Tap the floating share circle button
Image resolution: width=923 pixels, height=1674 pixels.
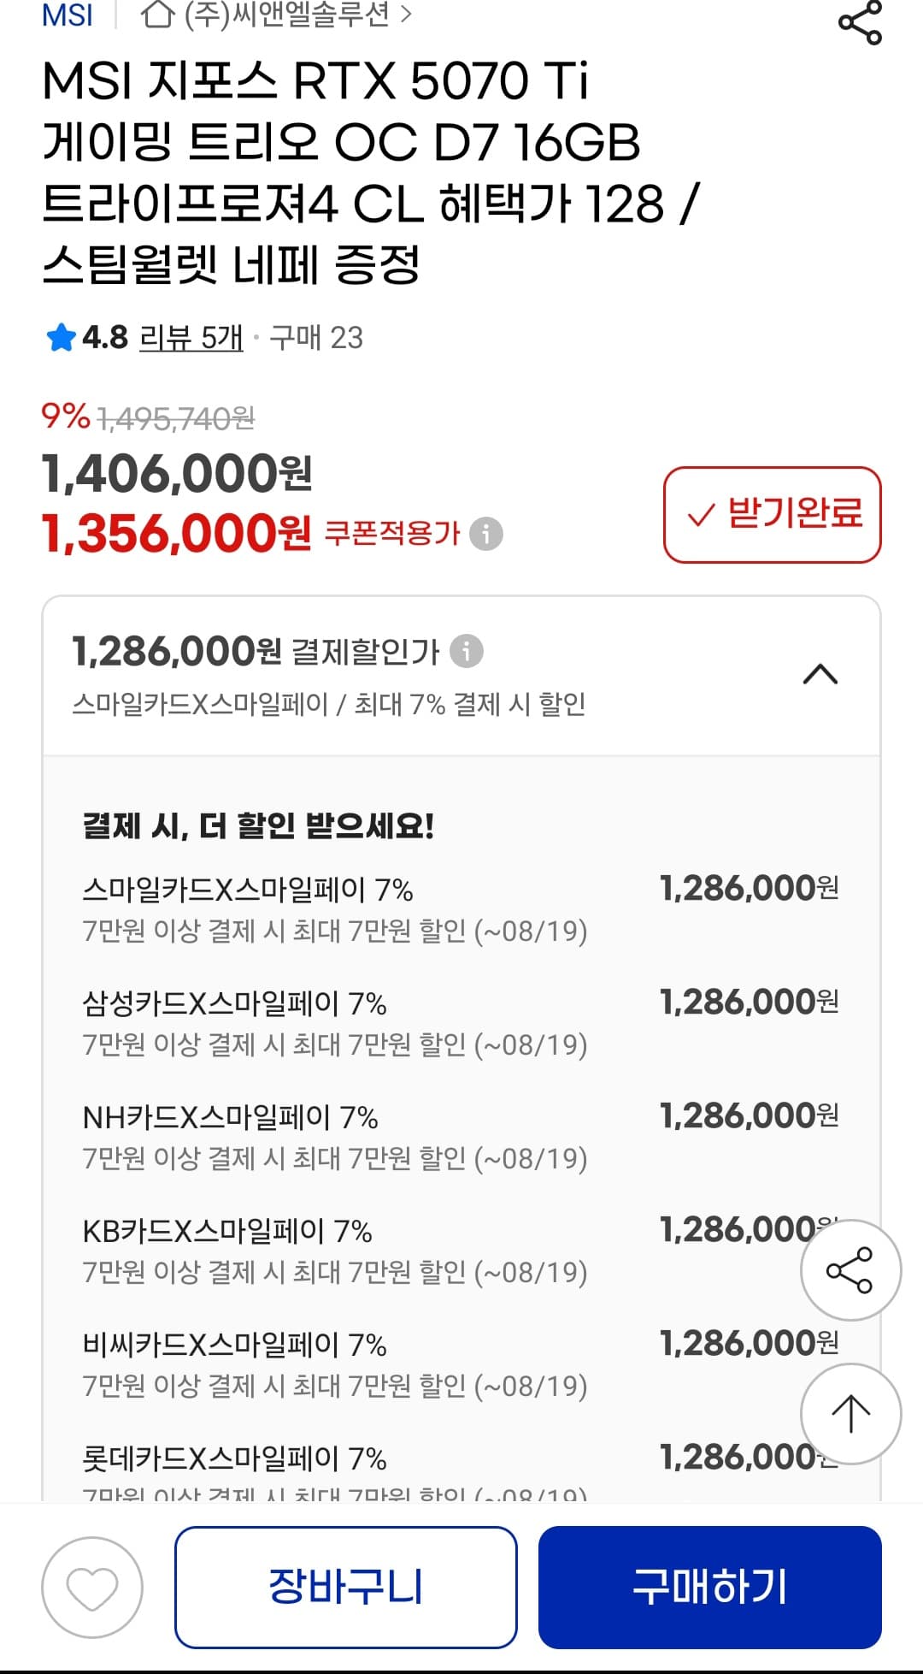tap(850, 1270)
